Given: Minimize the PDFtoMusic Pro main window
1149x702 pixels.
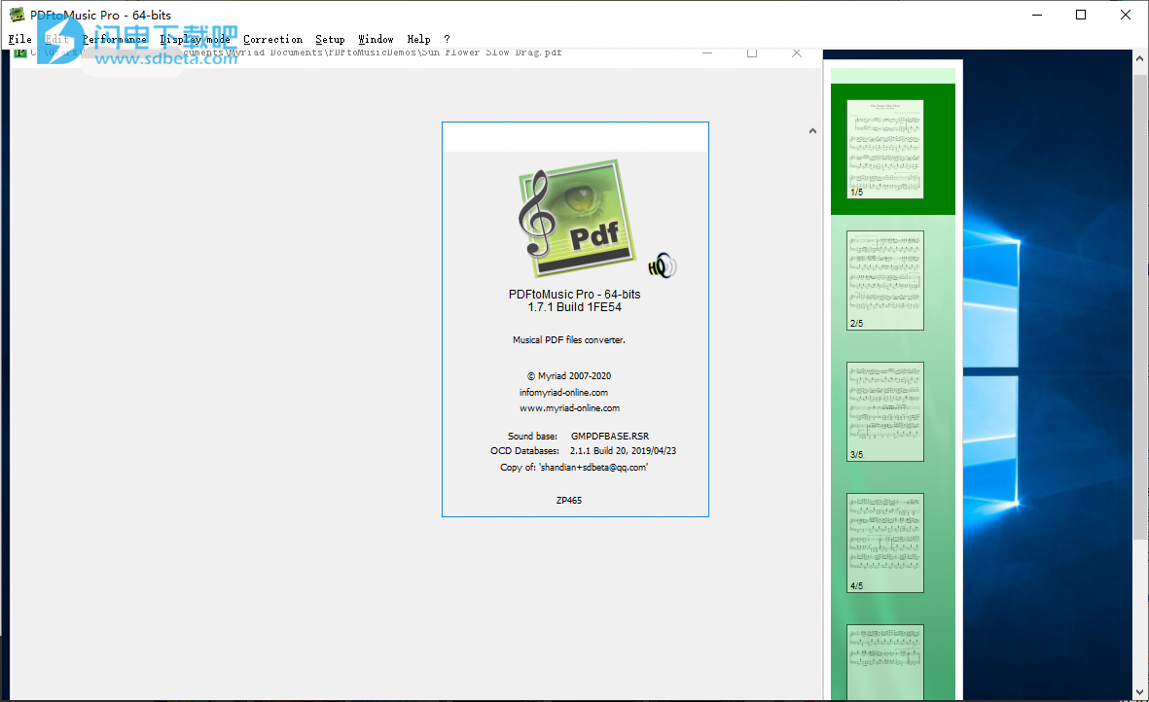Looking at the screenshot, I should click(1037, 15).
